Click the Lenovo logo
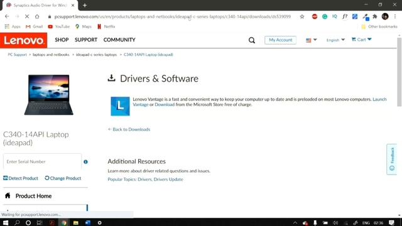 point(24,40)
